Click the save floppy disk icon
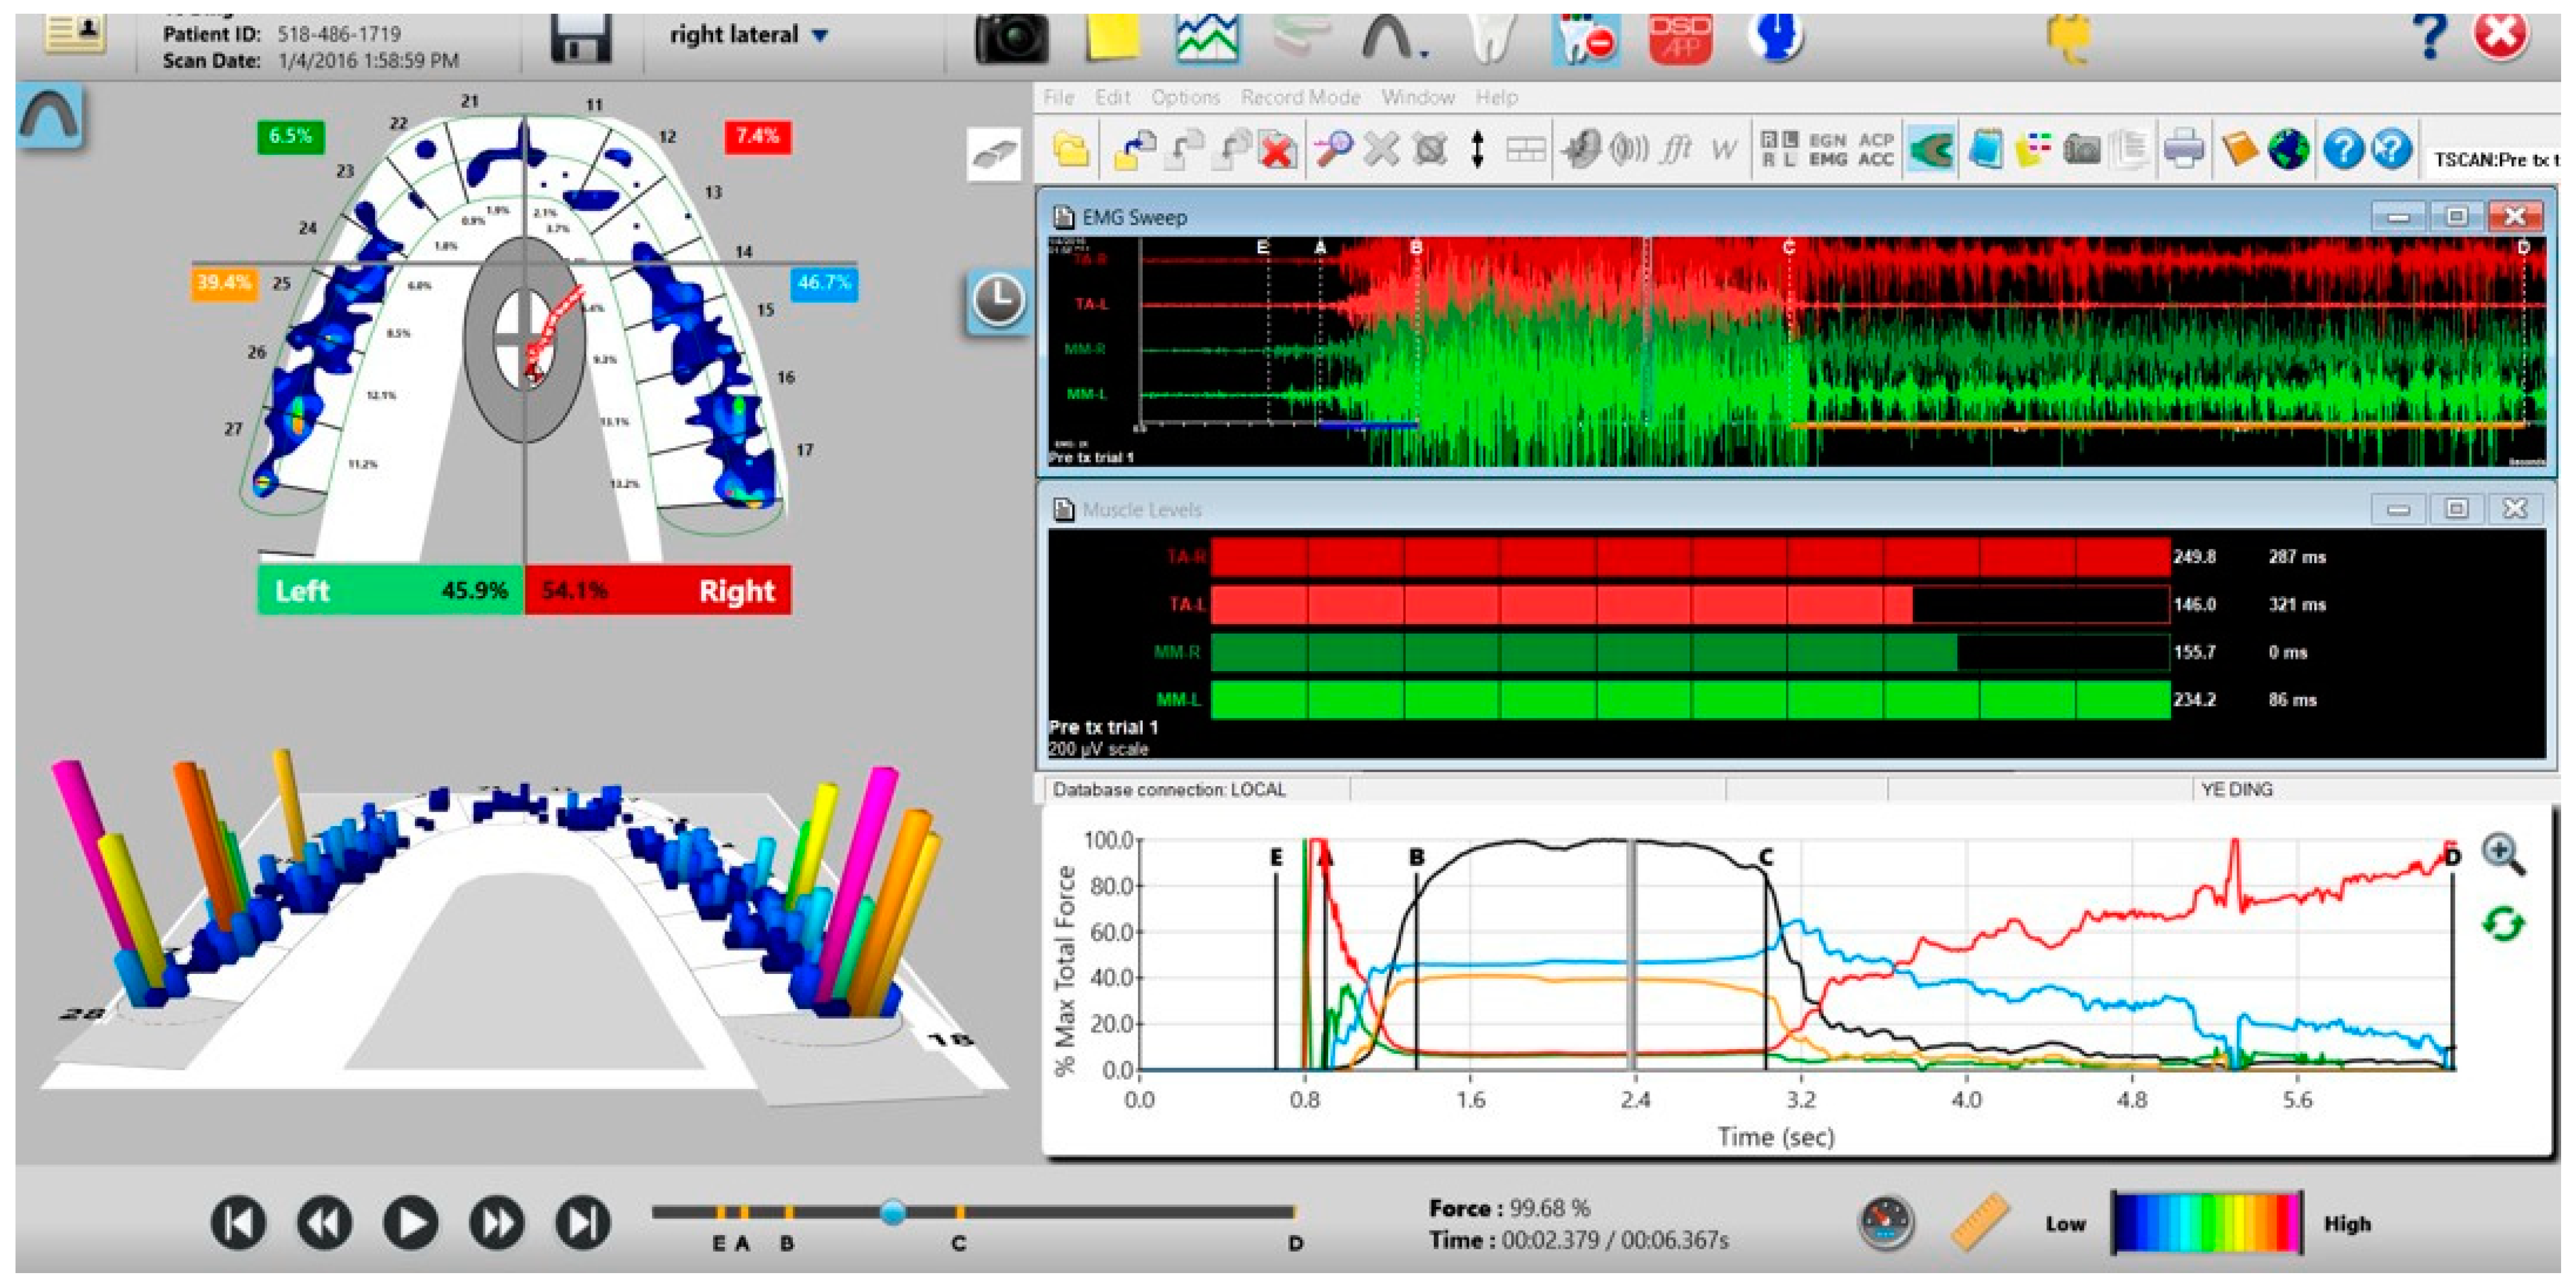Viewport: 2576px width, 1288px height. click(581, 40)
